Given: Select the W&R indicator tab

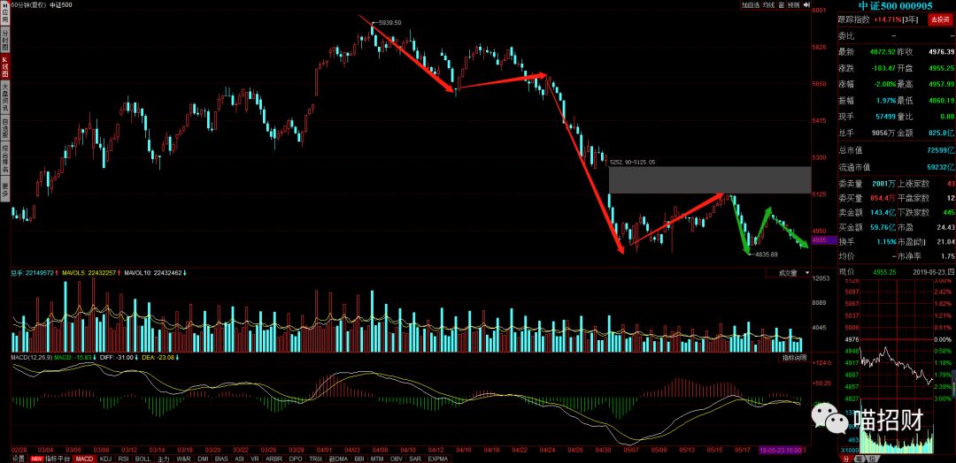Looking at the screenshot, I should [183, 458].
